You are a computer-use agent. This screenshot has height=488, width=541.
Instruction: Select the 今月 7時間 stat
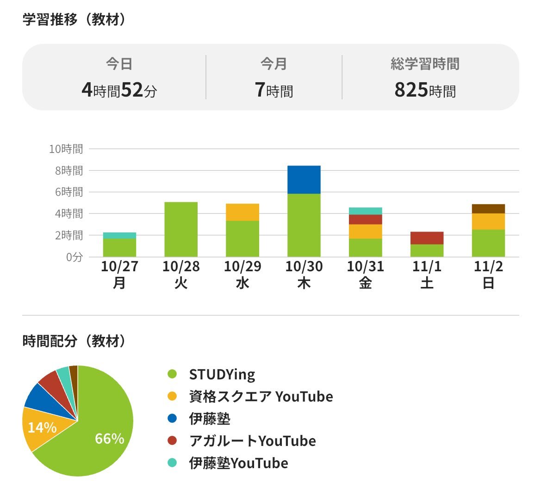(x=274, y=78)
